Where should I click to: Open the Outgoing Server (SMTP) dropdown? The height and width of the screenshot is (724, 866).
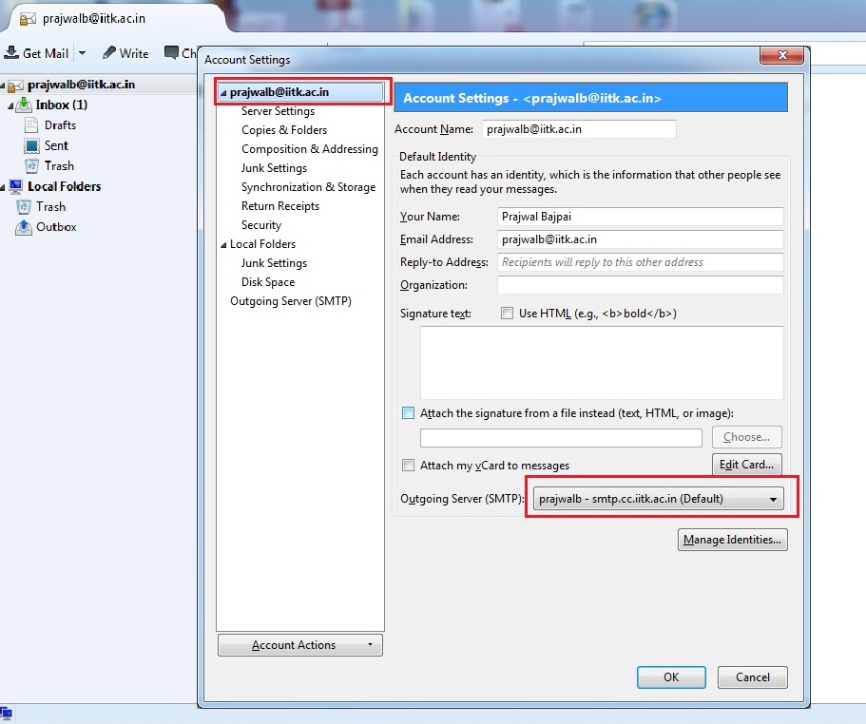coord(658,498)
